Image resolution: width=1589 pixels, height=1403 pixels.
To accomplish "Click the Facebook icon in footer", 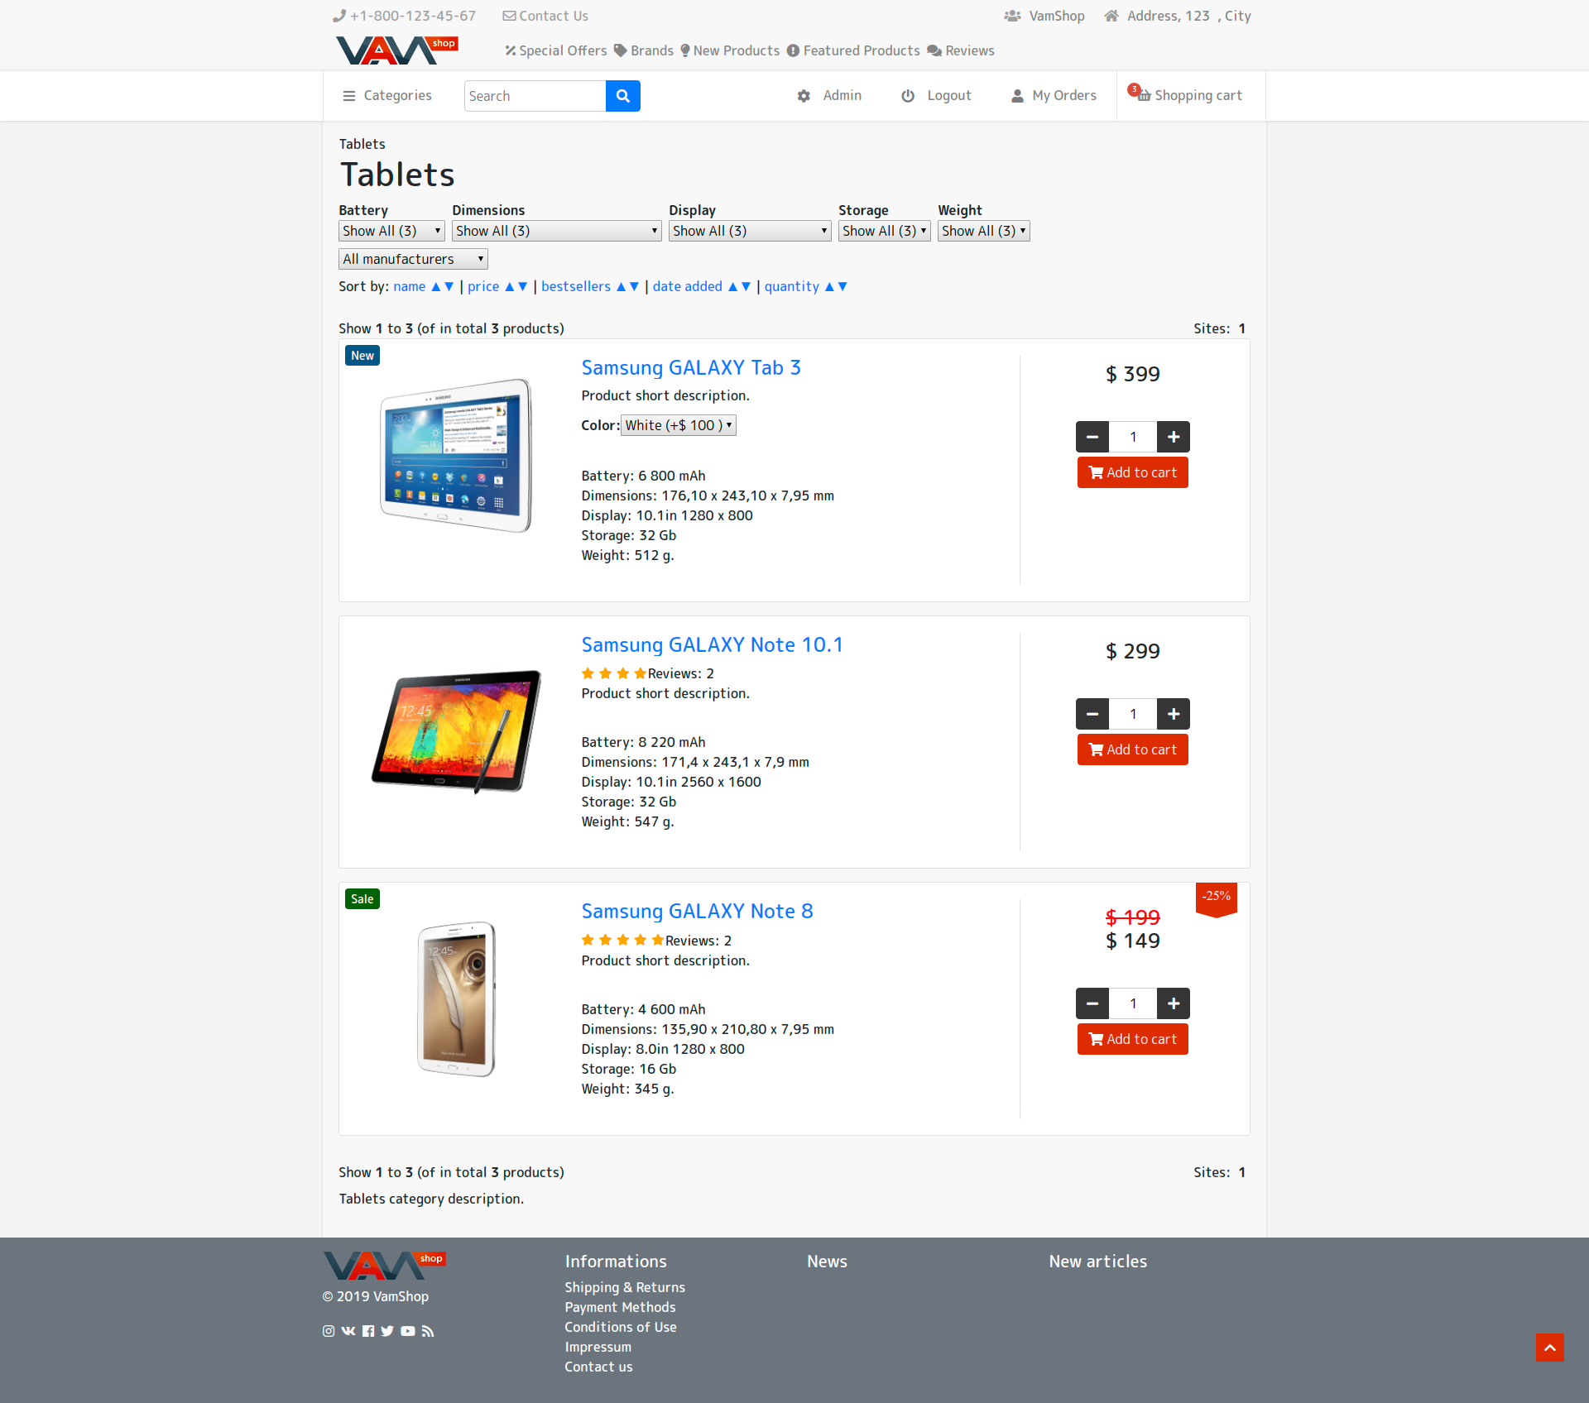I will (368, 1331).
